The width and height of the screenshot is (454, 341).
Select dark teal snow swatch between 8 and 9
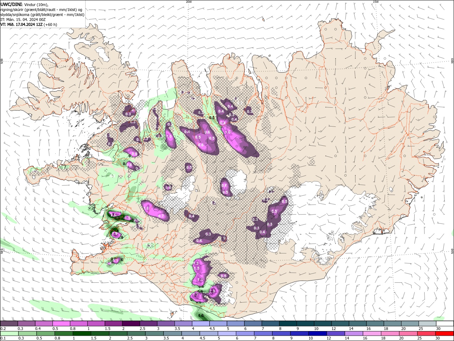pyautogui.click(x=288, y=324)
